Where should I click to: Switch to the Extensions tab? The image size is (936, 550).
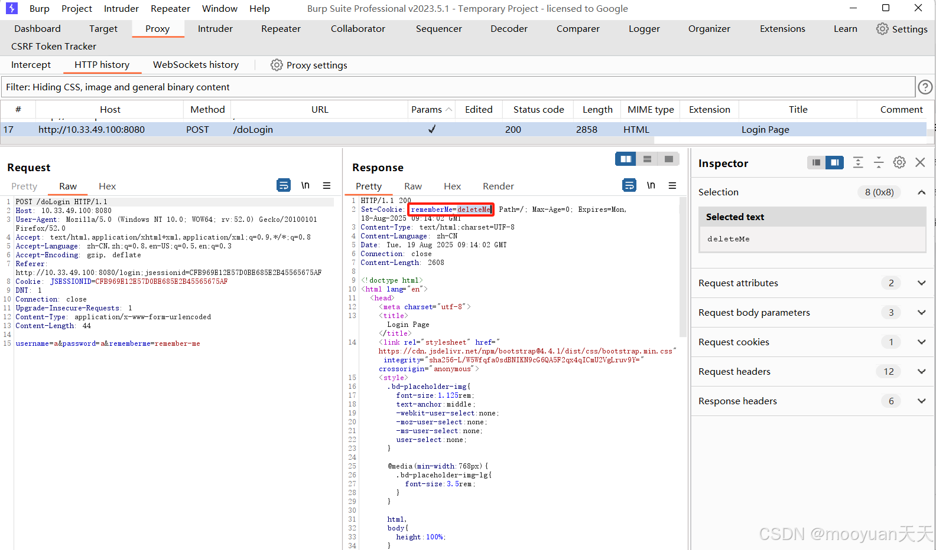[782, 28]
